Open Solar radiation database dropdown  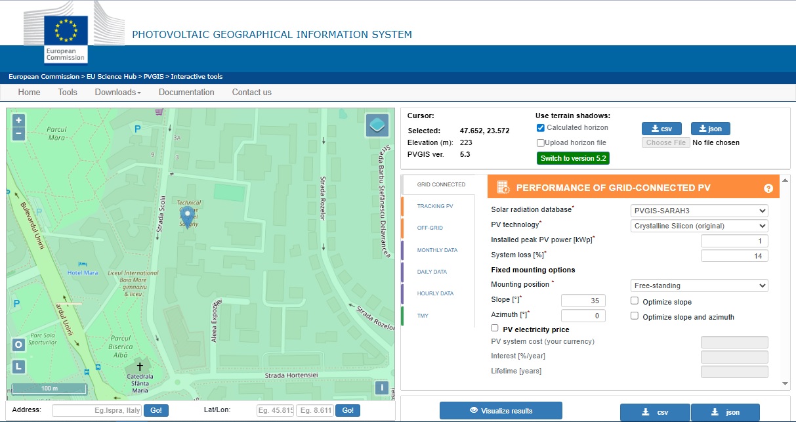click(x=699, y=211)
